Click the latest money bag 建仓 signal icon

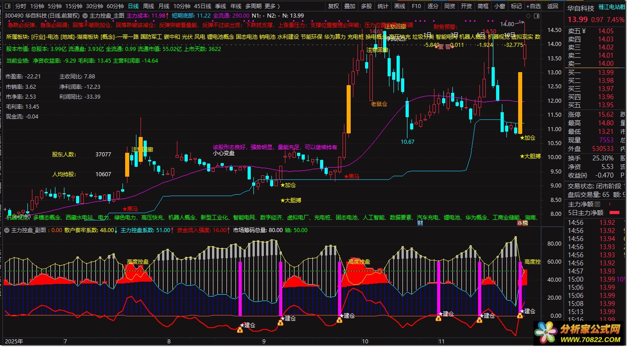[520, 316]
